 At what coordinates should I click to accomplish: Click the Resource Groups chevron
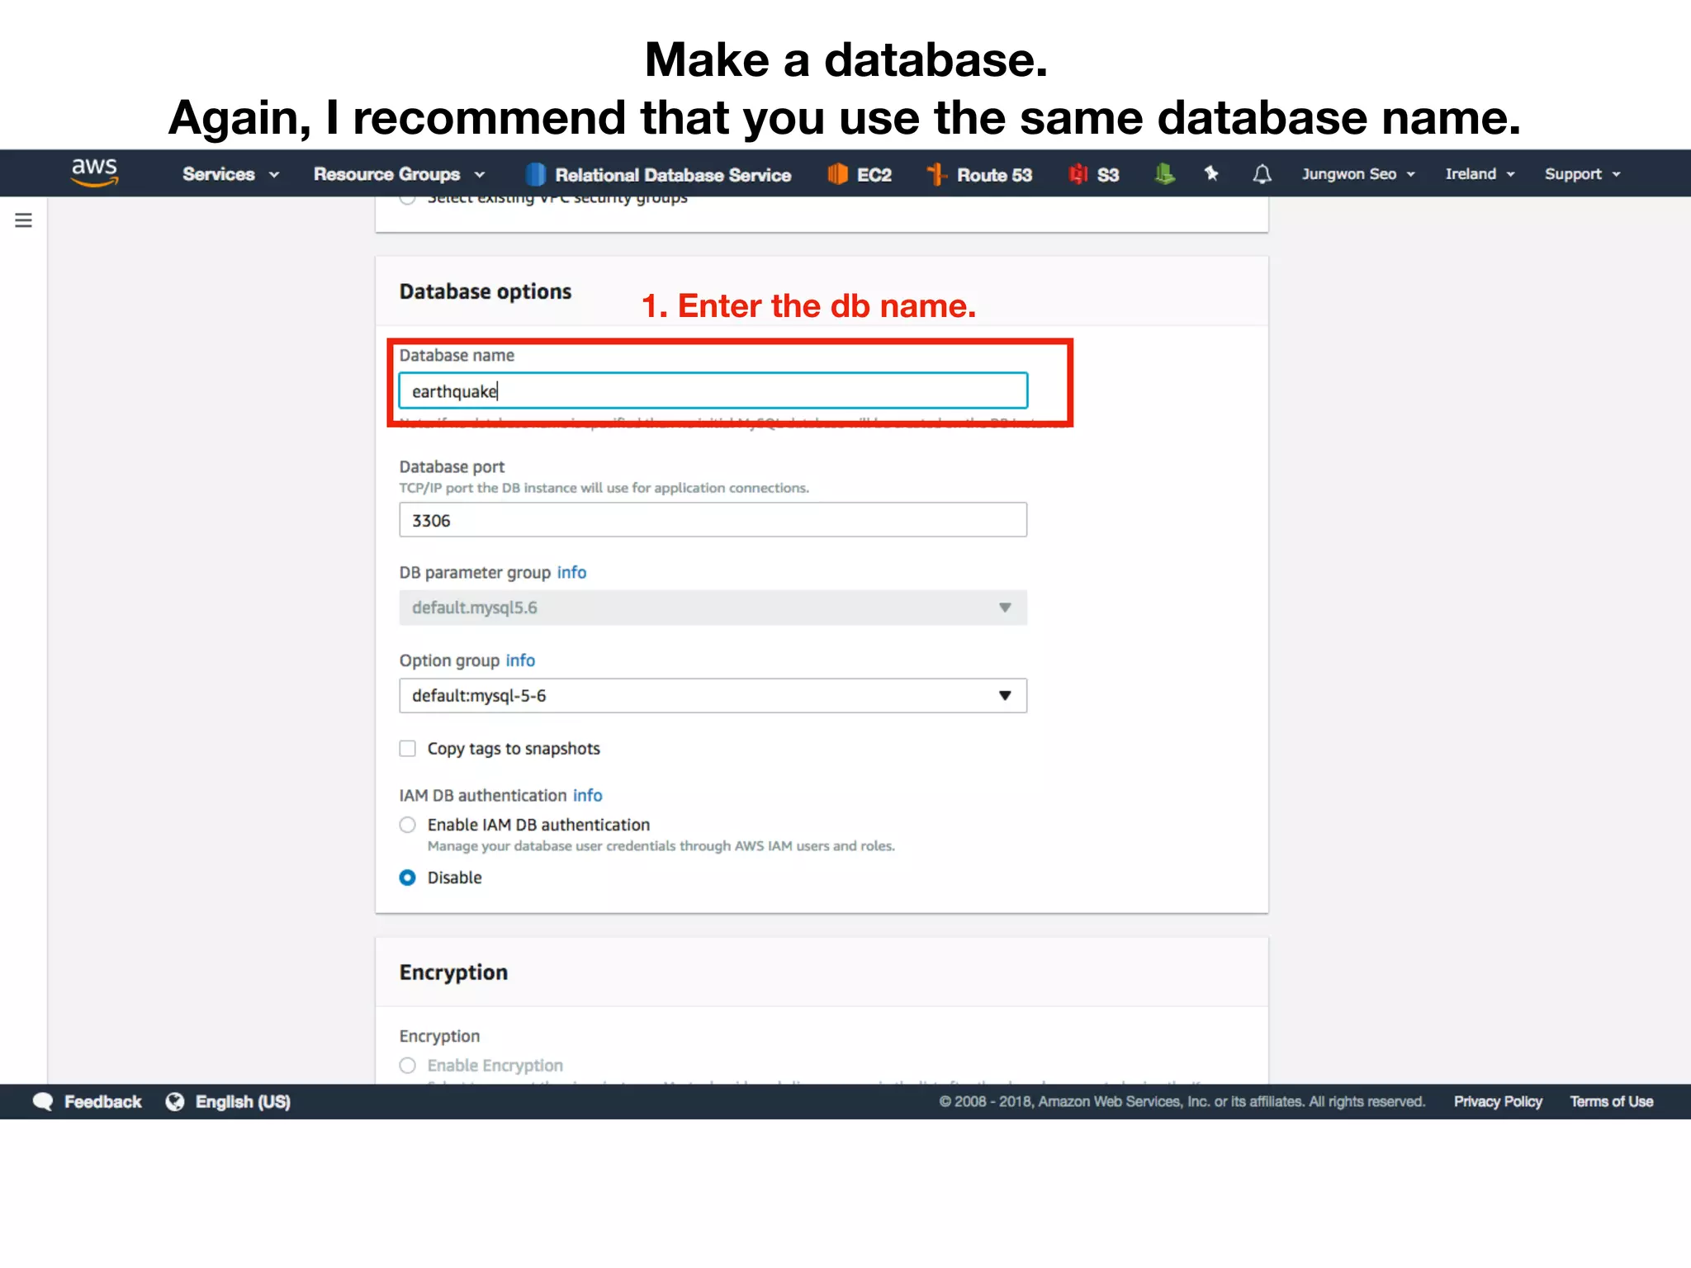(480, 175)
